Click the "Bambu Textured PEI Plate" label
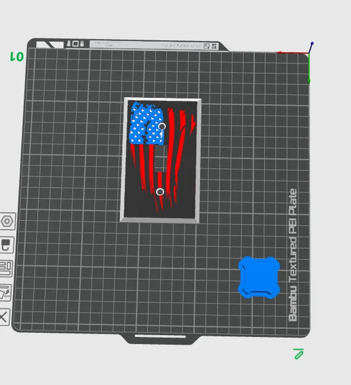 (292, 255)
